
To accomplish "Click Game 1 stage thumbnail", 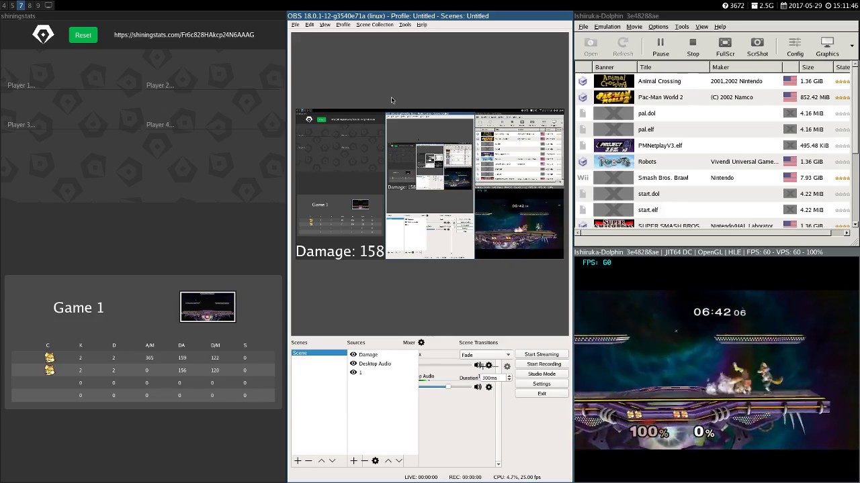I will pos(208,307).
